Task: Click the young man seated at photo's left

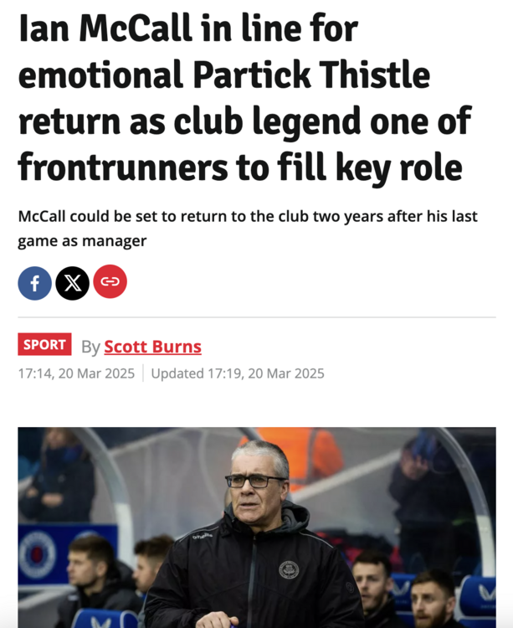Action: point(90,577)
